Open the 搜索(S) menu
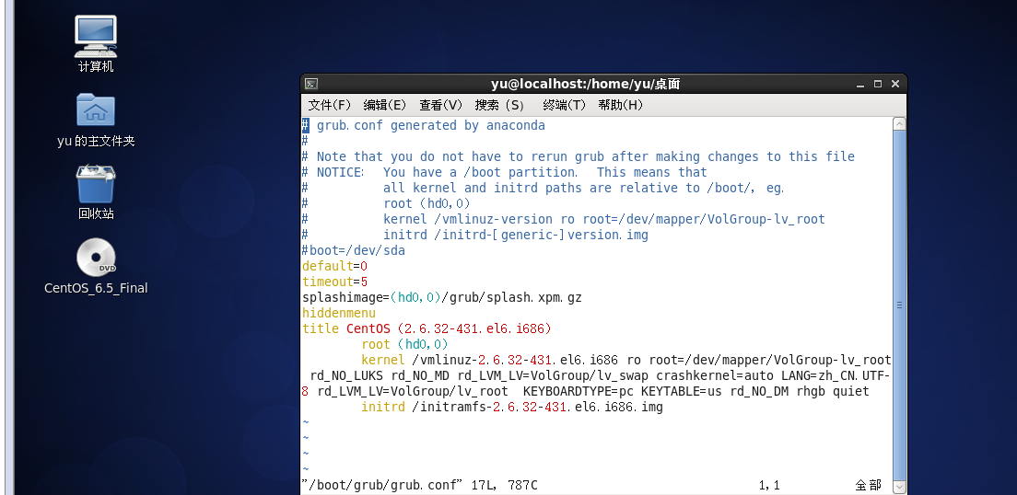This screenshot has width=1017, height=495. click(x=499, y=105)
